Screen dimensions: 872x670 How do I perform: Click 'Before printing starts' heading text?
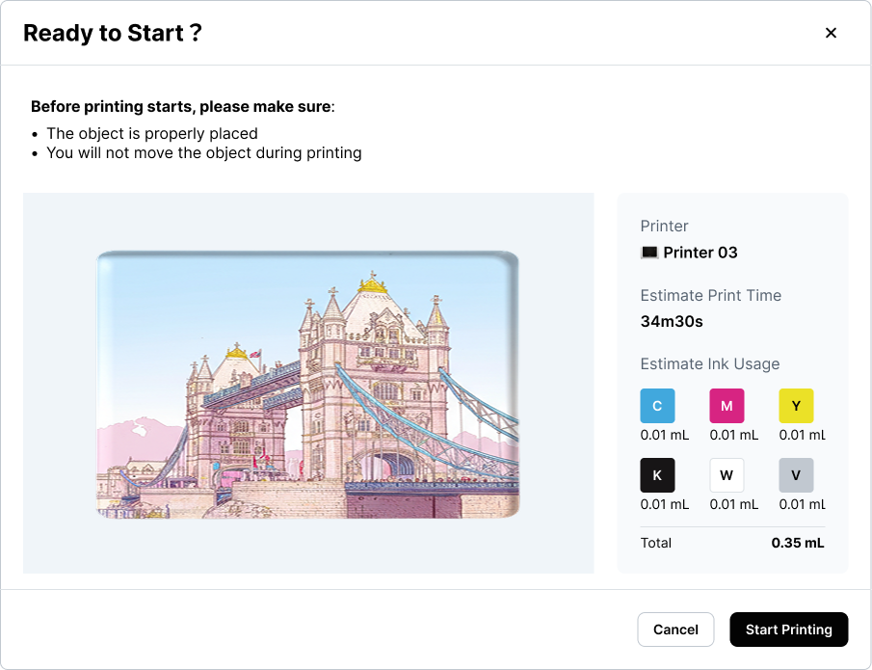183,106
